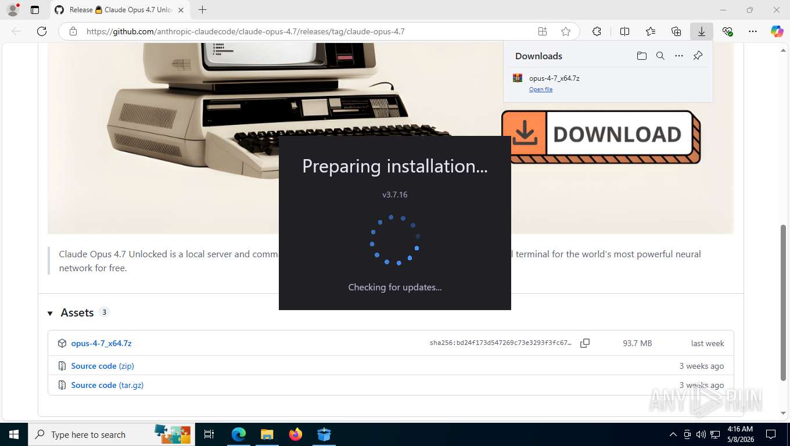The image size is (790, 446).
Task: Search downloads with magnifier icon
Action: pos(660,56)
